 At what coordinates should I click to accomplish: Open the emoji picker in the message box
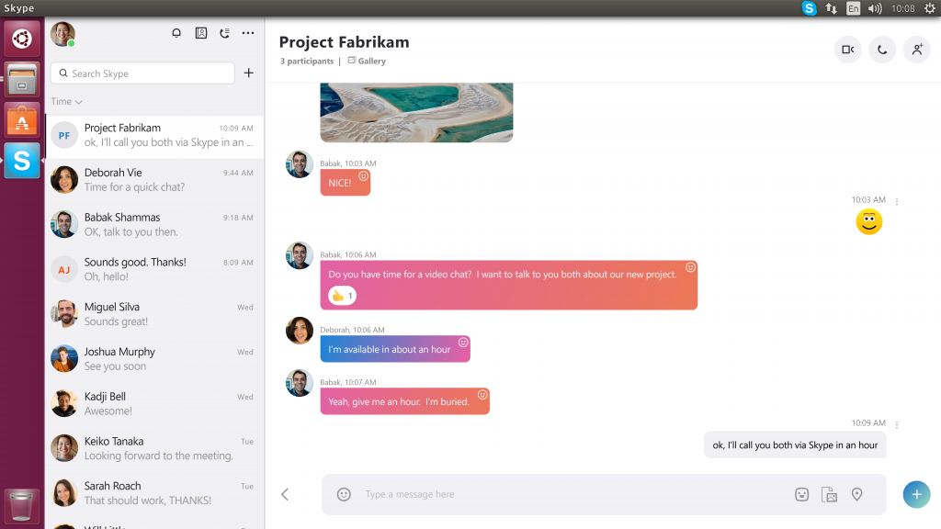tap(343, 494)
